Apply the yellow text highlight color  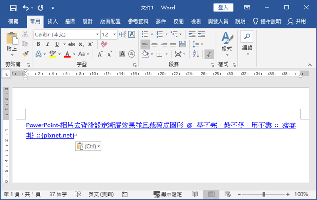[x=52, y=54]
